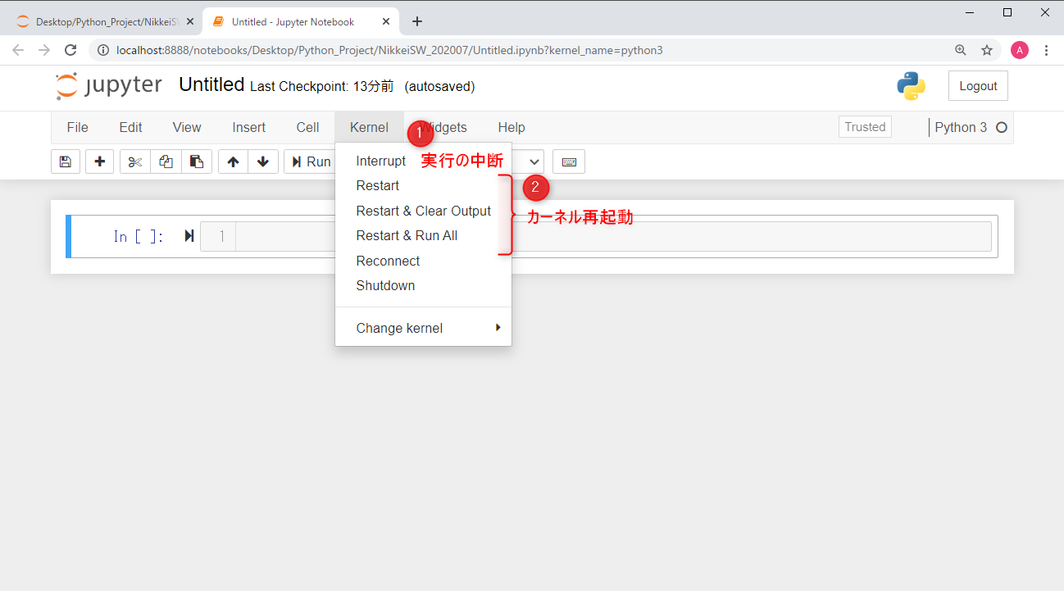1064x591 pixels.
Task: Reload the page in browser
Action: 70,50
